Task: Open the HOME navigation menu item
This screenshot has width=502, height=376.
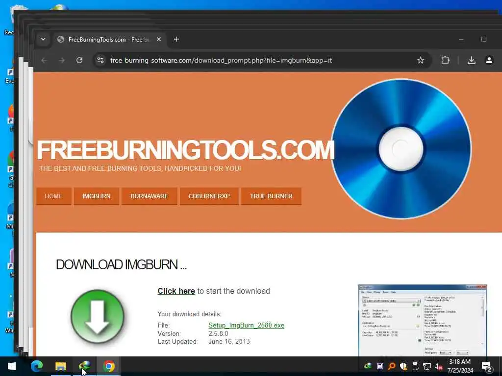Action: click(x=53, y=196)
